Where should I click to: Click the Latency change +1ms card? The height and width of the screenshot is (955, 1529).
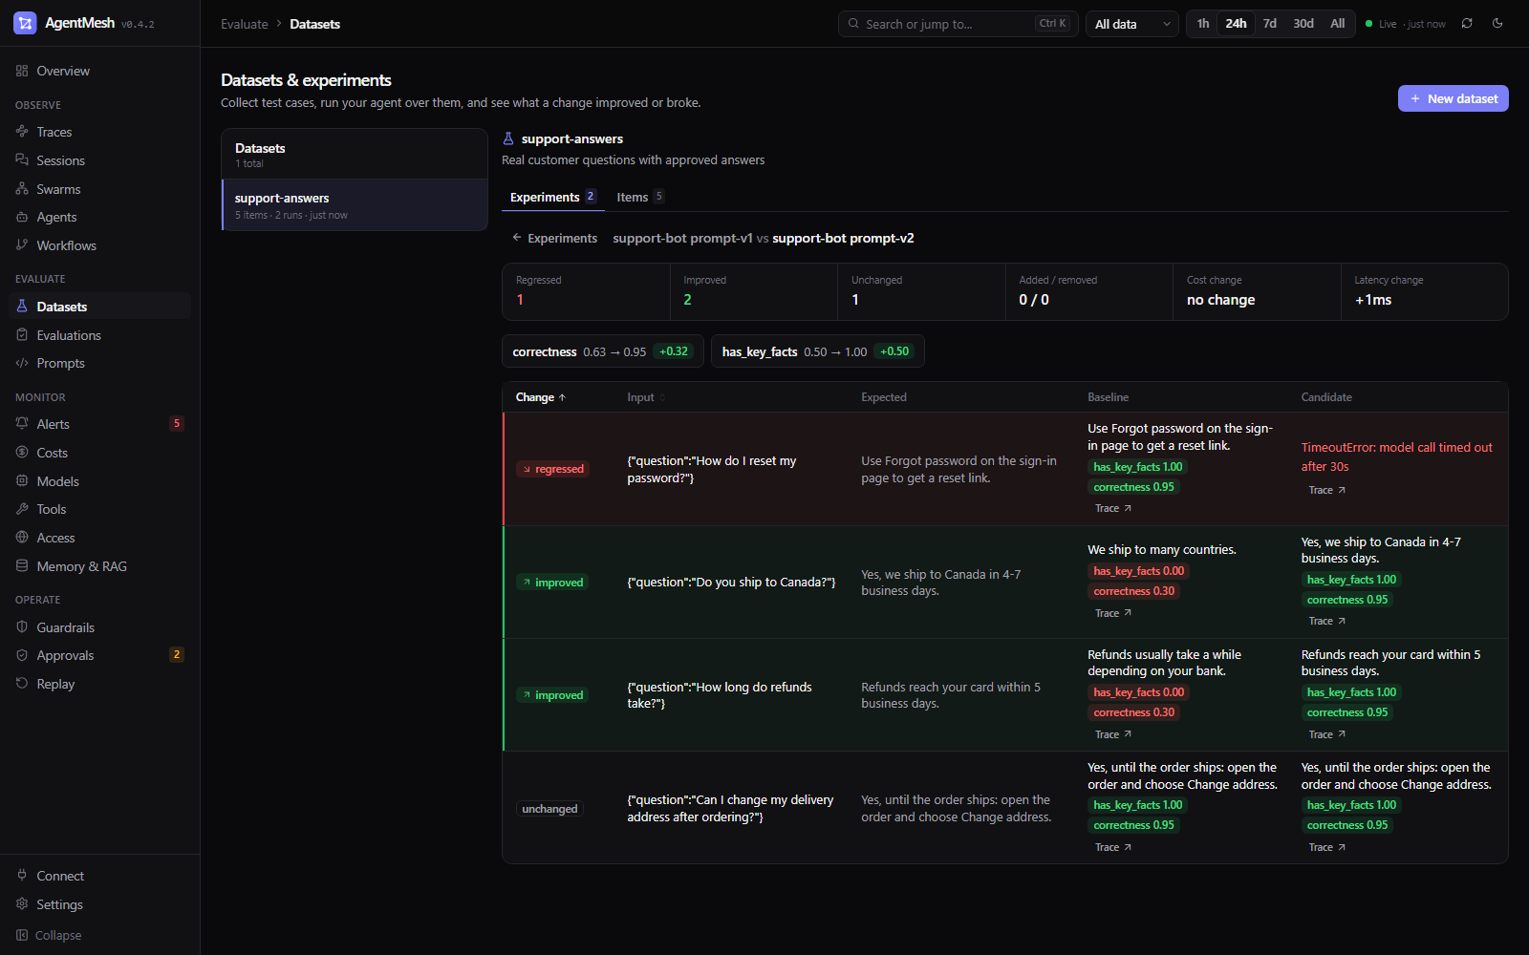[x=1424, y=291]
